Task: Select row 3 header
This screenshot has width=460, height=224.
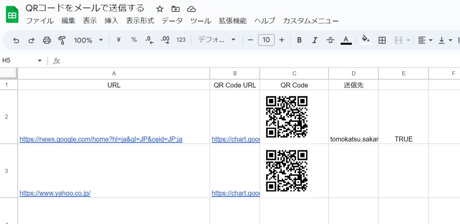Action: click(9, 171)
